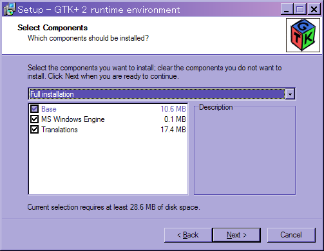Uncheck the Translations checkbox
The height and width of the screenshot is (251, 324).
pyautogui.click(x=34, y=130)
